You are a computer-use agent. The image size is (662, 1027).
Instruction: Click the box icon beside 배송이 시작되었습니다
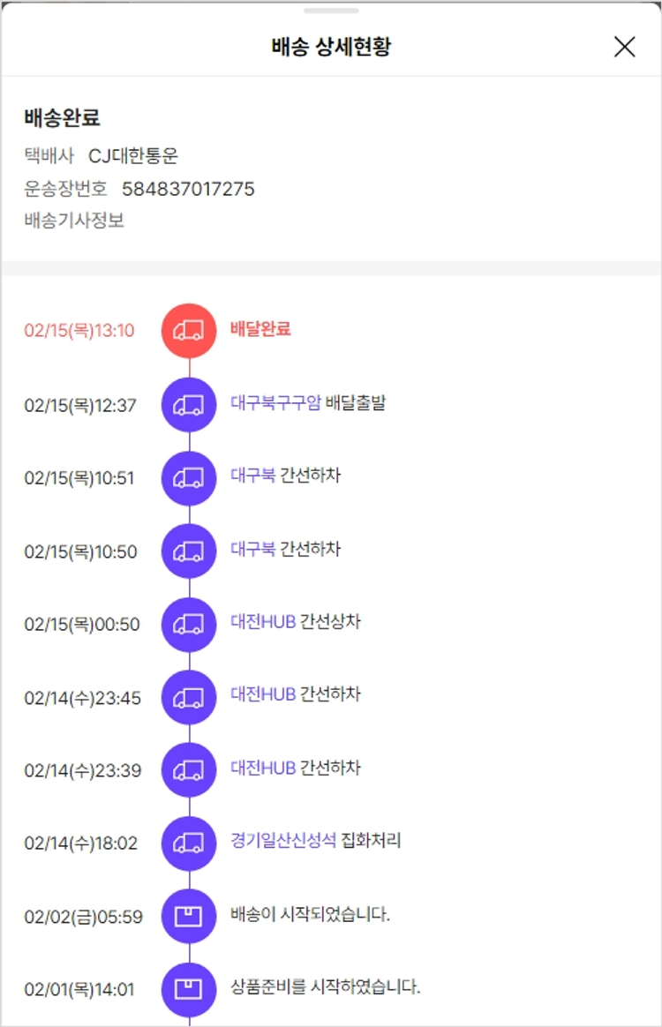coord(189,916)
